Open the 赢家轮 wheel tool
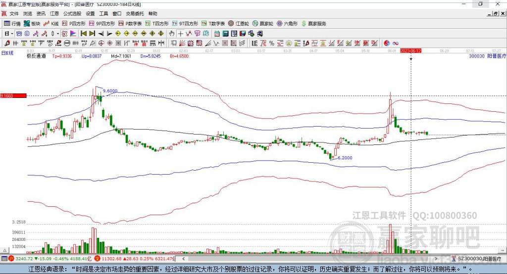Screen dimensions: 507x274 point(263,24)
